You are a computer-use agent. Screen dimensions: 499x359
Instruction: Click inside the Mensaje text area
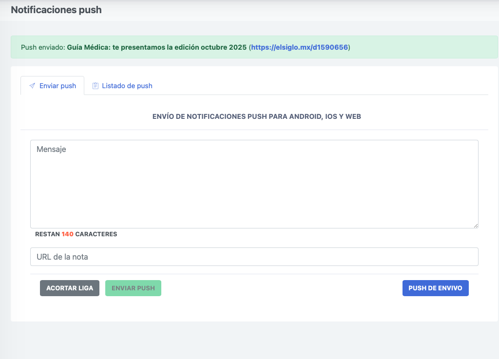coord(254,184)
